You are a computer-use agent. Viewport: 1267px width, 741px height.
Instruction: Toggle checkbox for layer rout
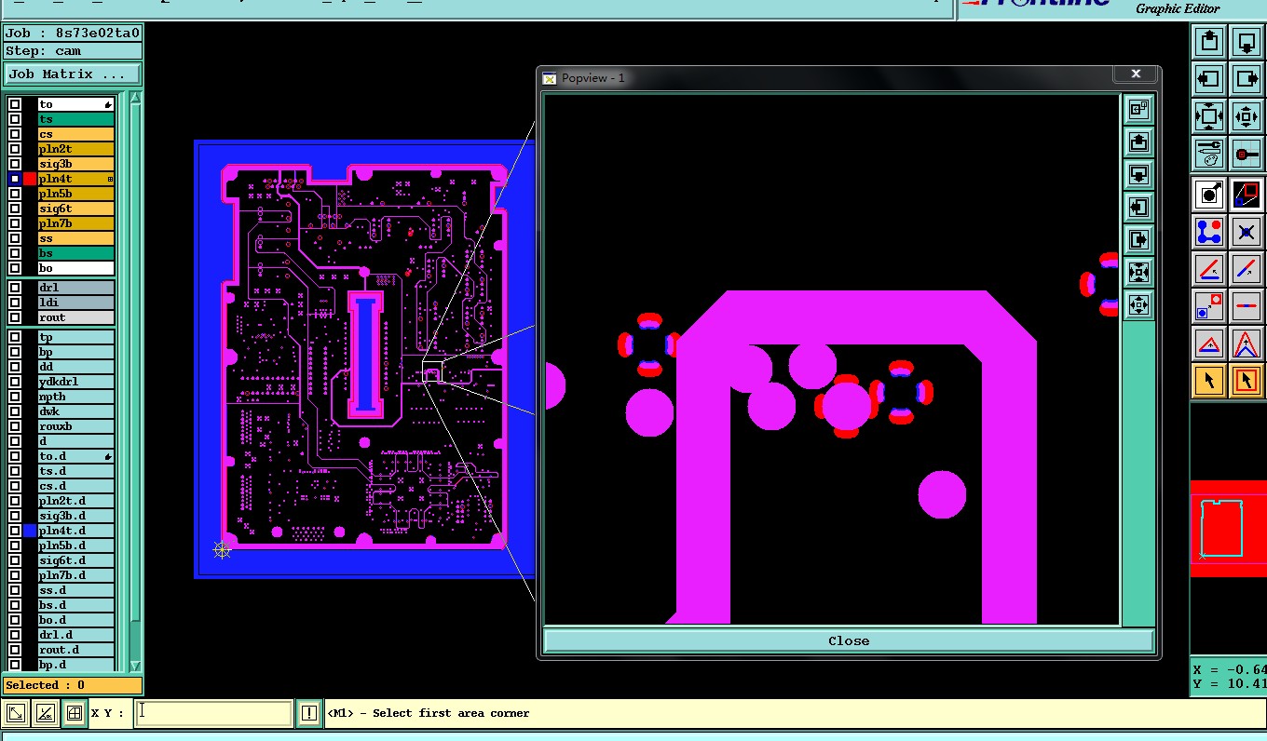[x=15, y=317]
